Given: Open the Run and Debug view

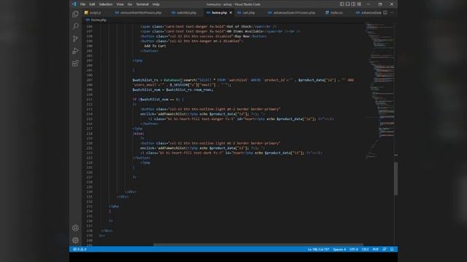Looking at the screenshot, I should coord(75,51).
